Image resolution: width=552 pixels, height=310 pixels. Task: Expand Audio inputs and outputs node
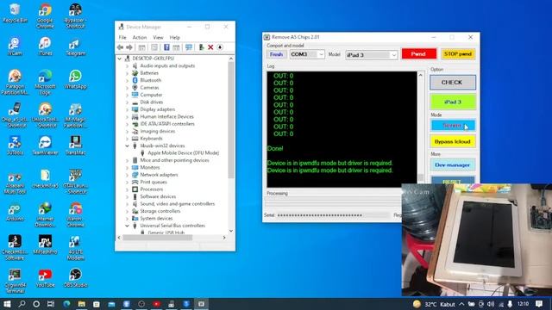[127, 65]
